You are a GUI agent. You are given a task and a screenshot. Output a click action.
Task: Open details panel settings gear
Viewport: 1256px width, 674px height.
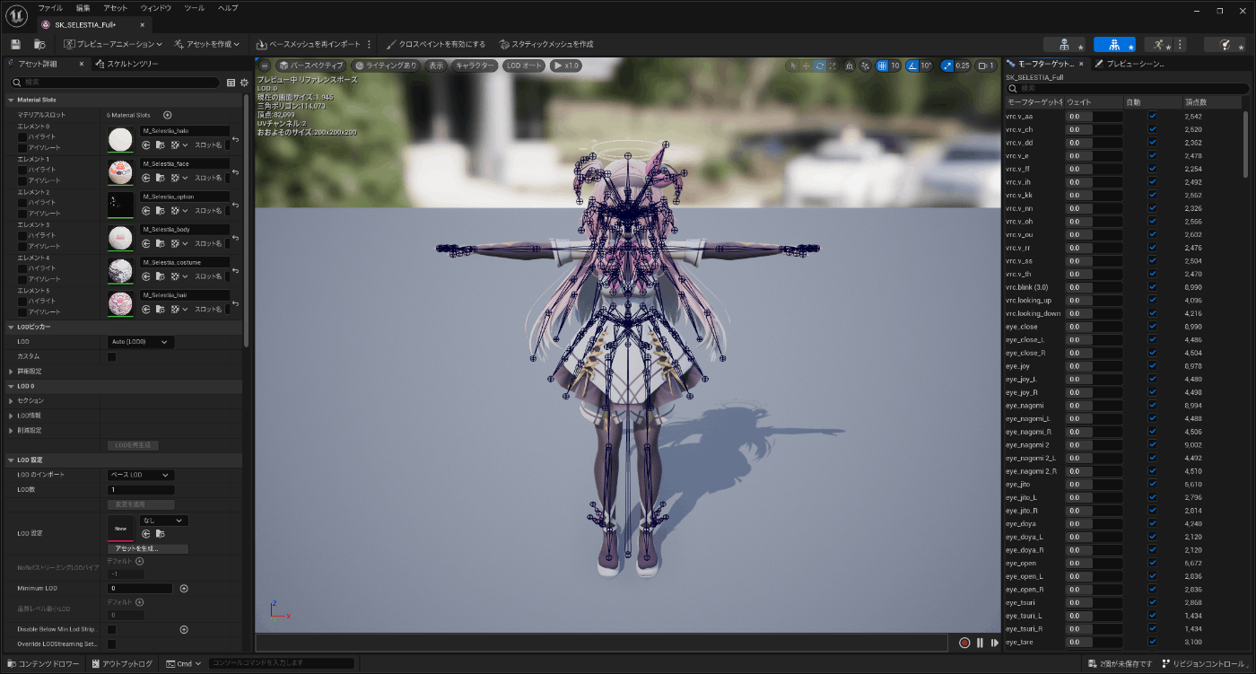point(243,83)
